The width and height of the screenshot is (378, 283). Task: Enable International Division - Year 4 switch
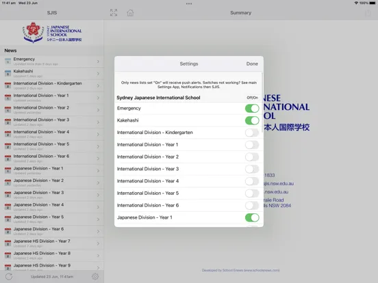point(252,181)
